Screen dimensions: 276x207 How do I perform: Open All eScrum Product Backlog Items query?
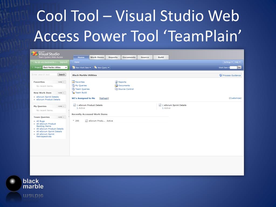[46, 125]
